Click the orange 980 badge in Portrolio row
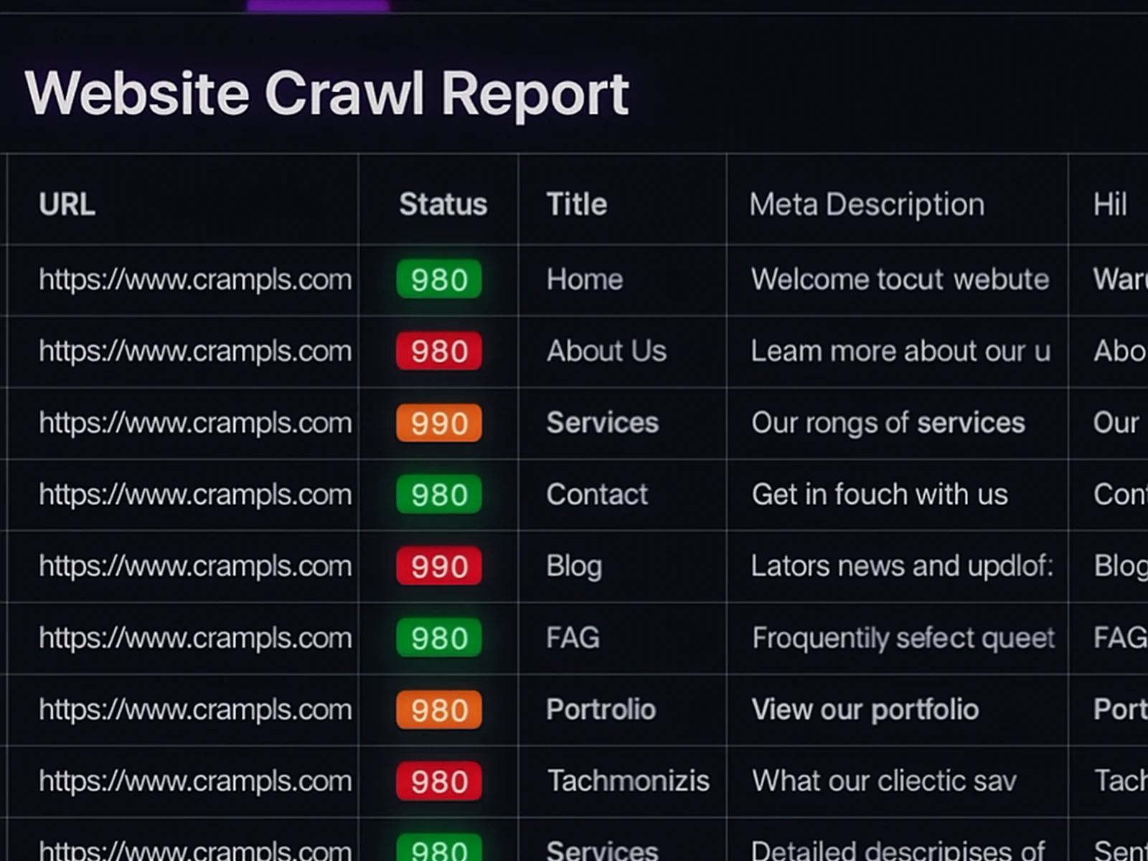The height and width of the screenshot is (861, 1148). (x=439, y=710)
